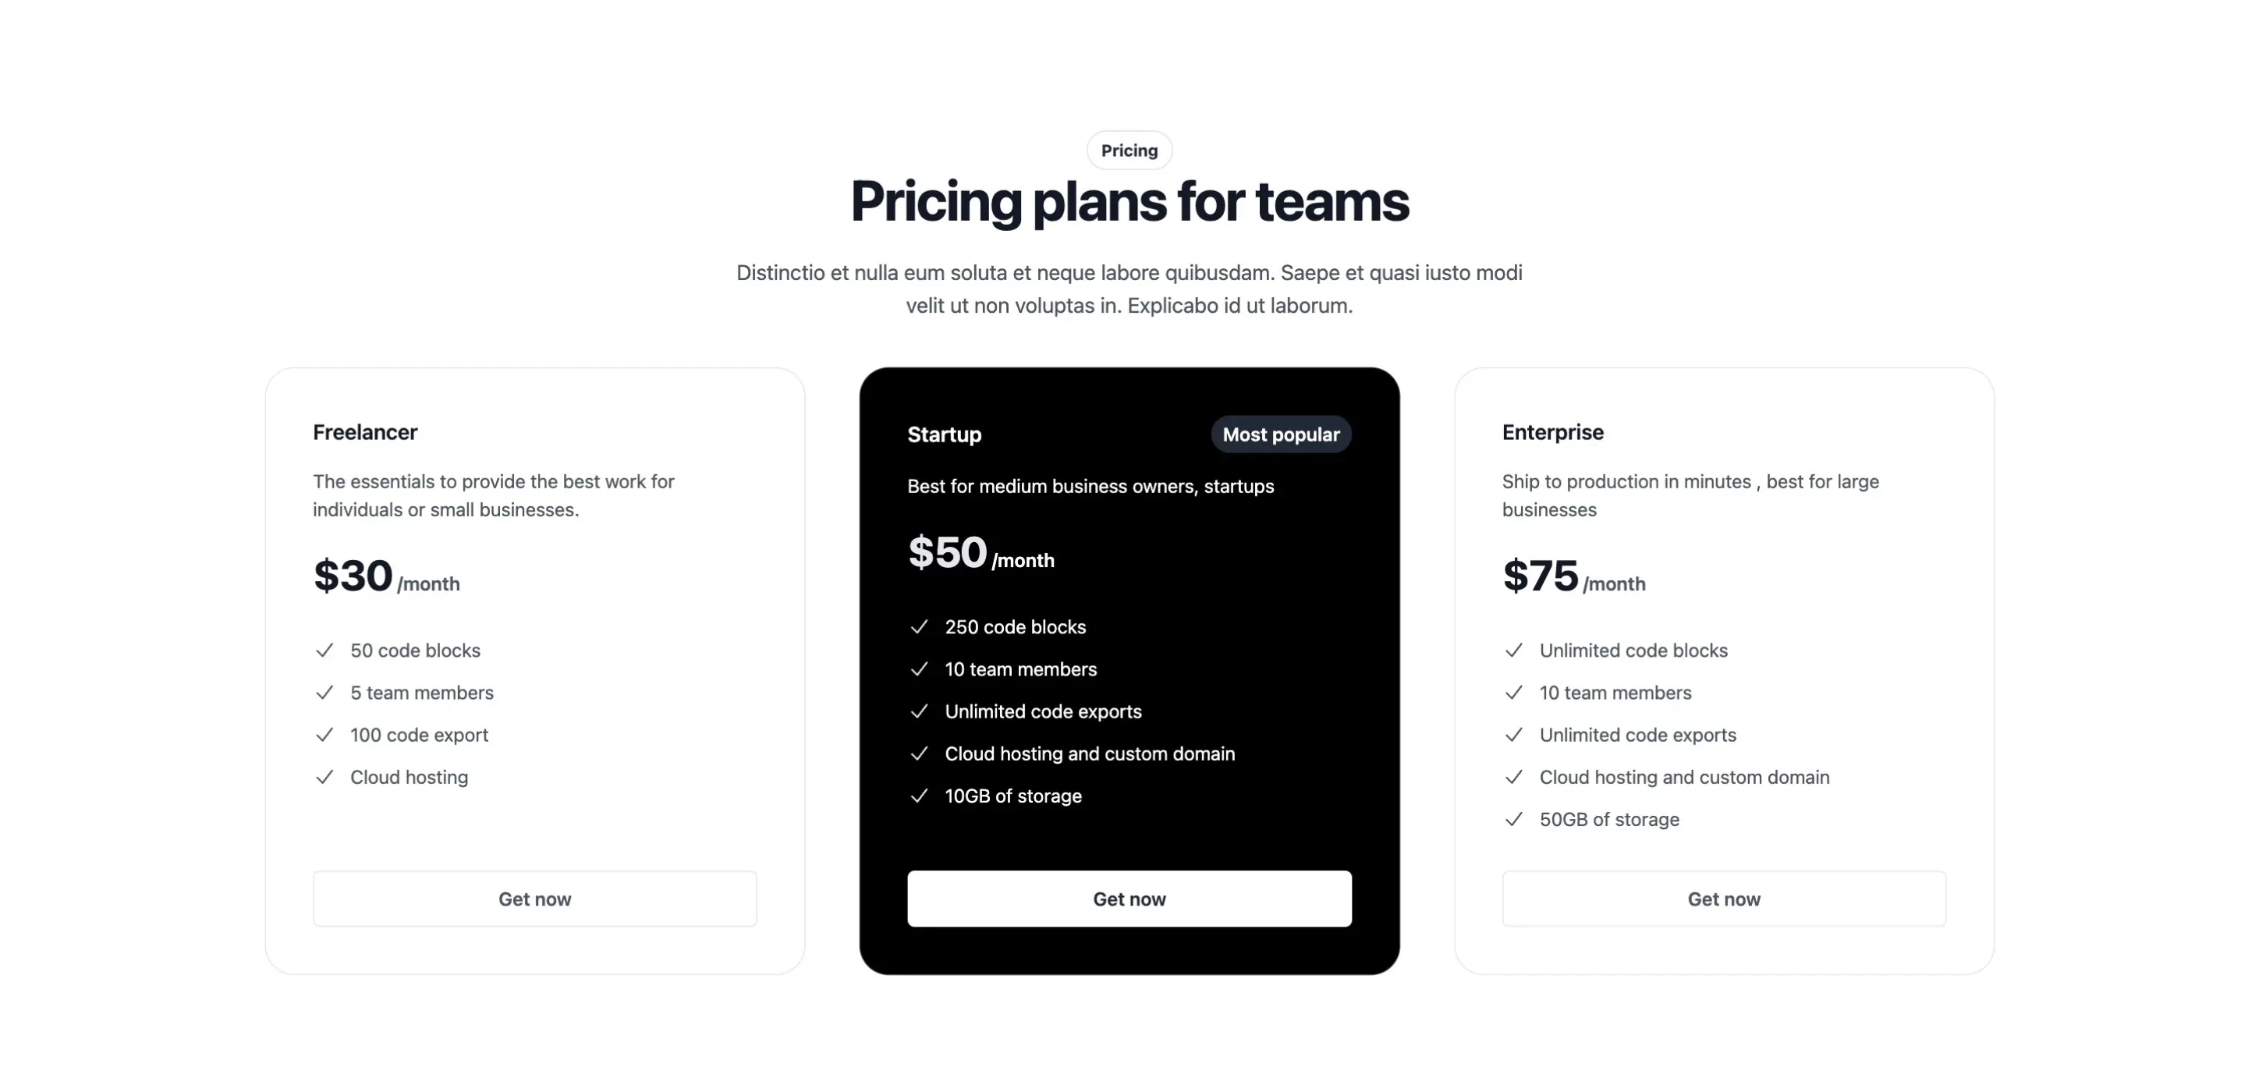This screenshot has height=1092, width=2266.
Task: Click checkmark beside Unlimited code blocks
Action: (1514, 651)
